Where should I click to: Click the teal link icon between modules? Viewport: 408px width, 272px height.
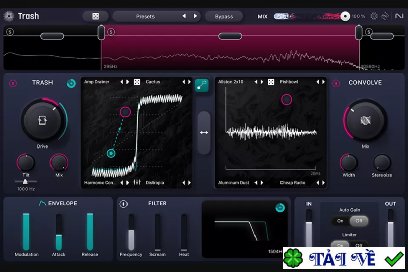coord(202,85)
